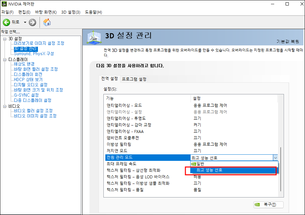Open 디스플레이 회전 page
This screenshot has height=215, width=305.
coord(28,74)
